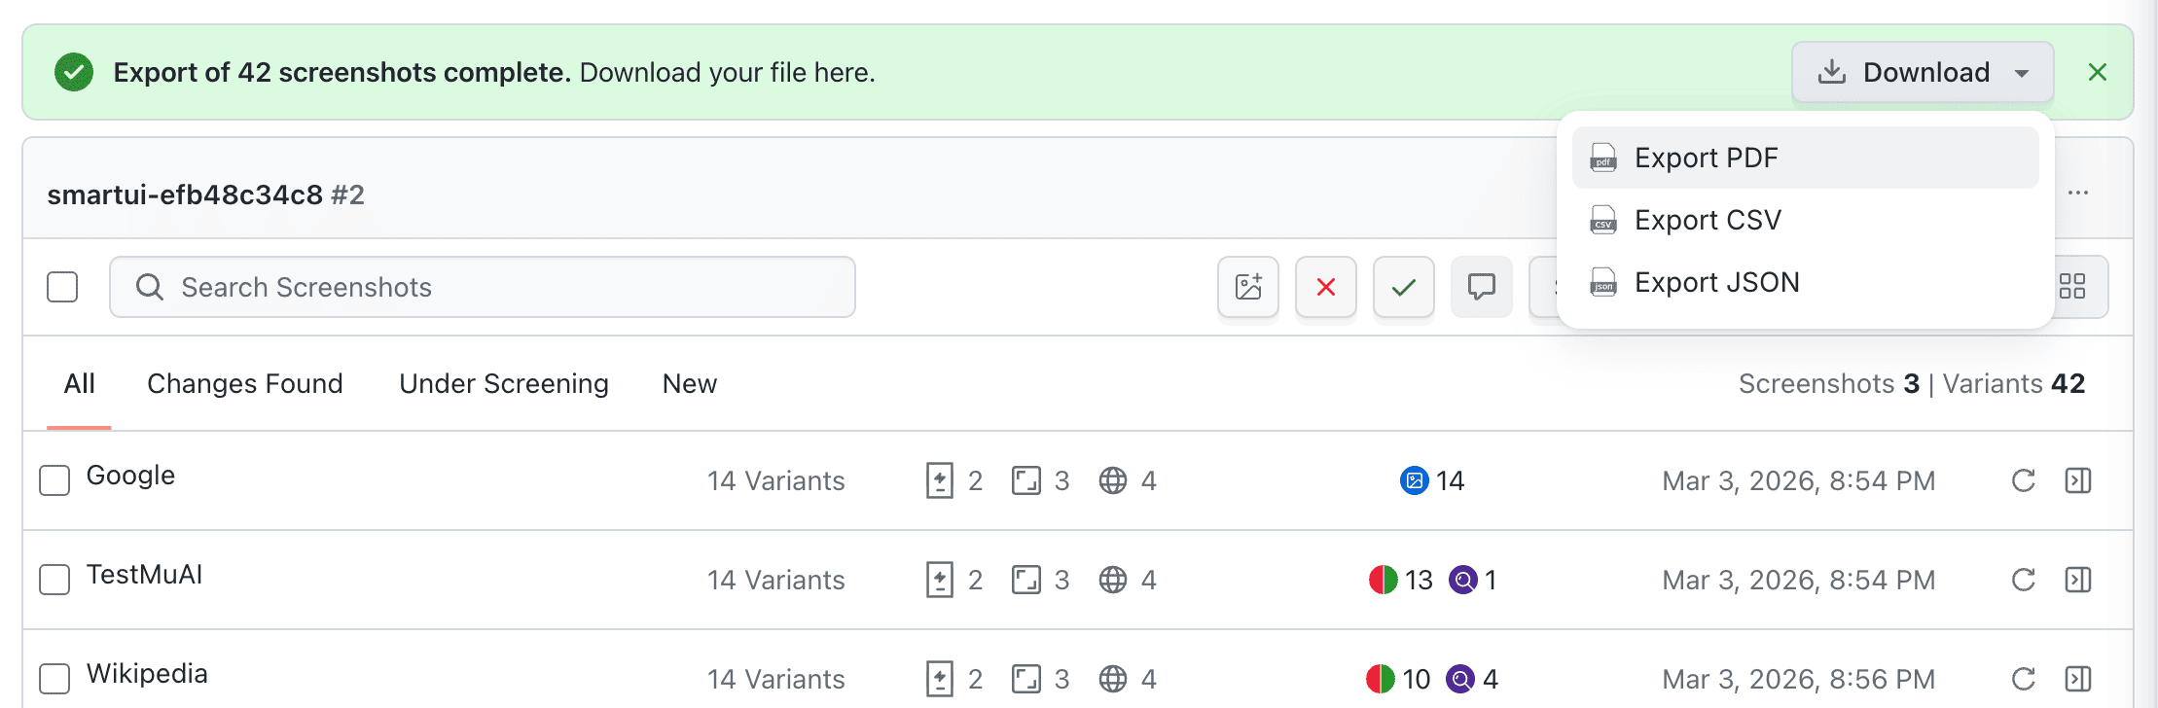This screenshot has width=2158, height=708.
Task: Choose Export CSV from the menu
Action: 1708,220
